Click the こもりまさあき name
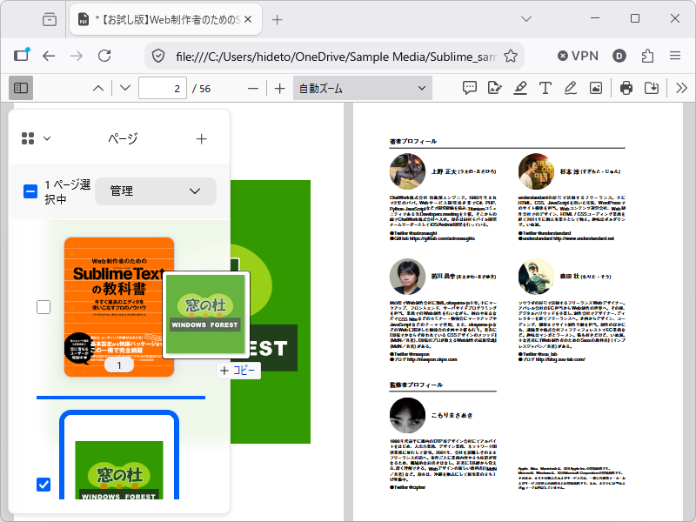The width and height of the screenshot is (696, 522). [x=452, y=416]
